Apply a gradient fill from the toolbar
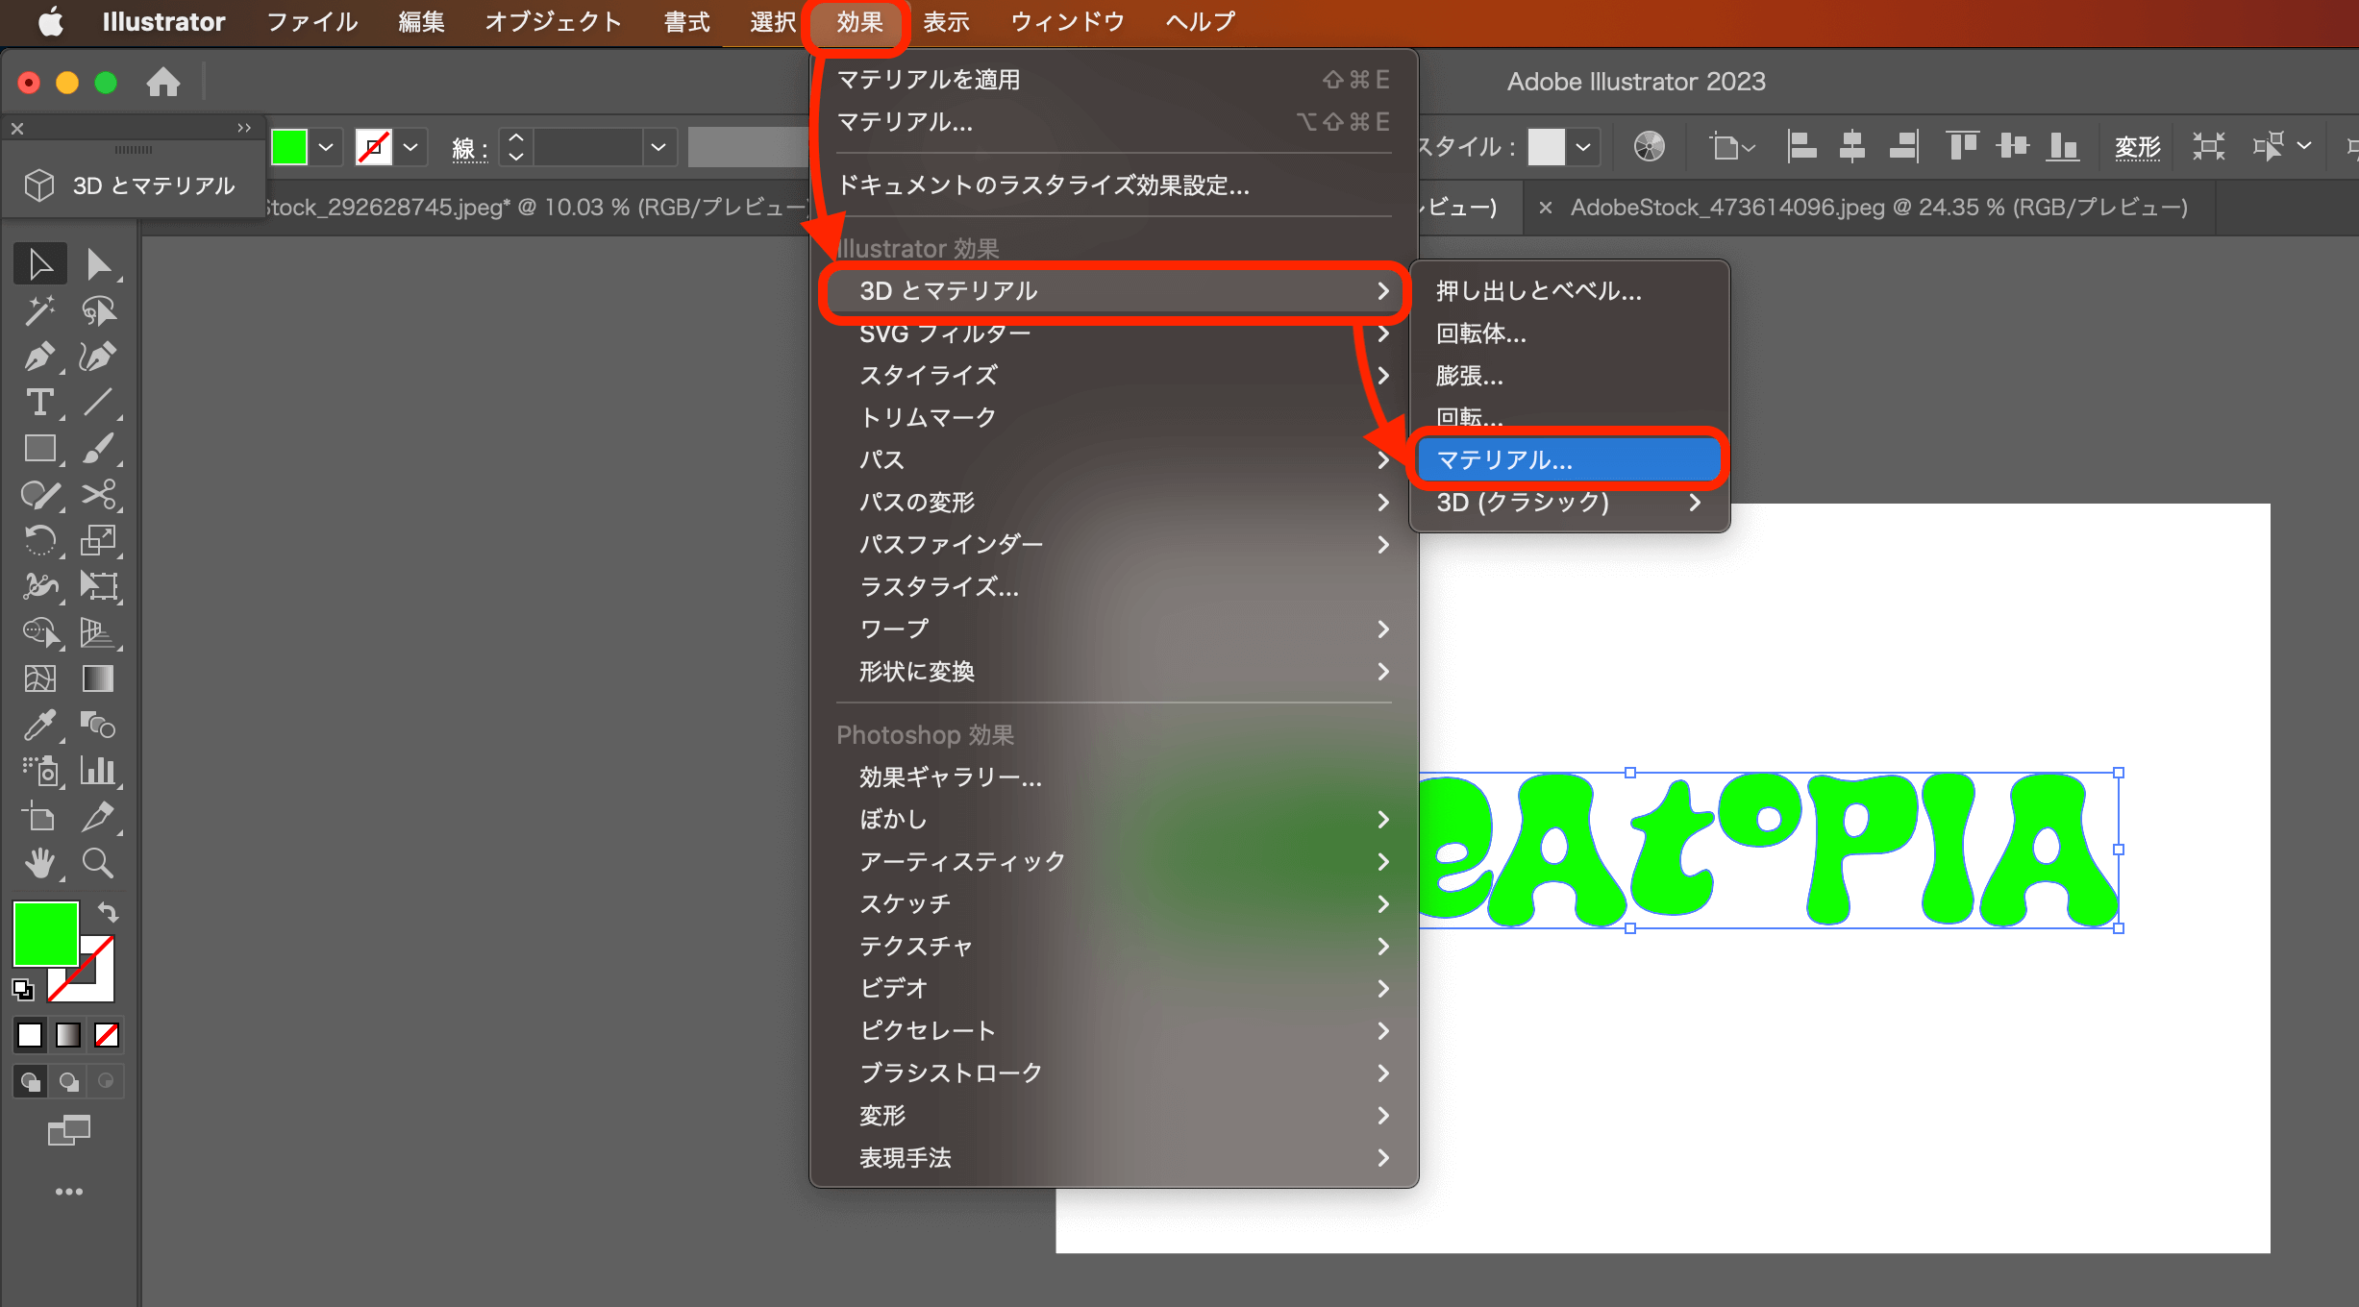This screenshot has height=1307, width=2359. tap(68, 1035)
